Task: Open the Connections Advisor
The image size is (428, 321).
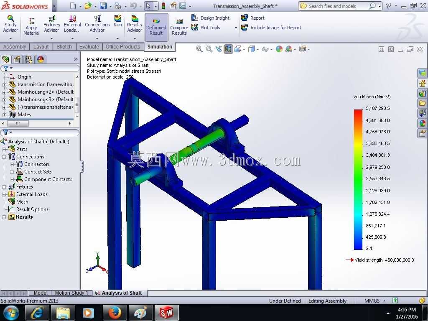Action: pyautogui.click(x=97, y=24)
